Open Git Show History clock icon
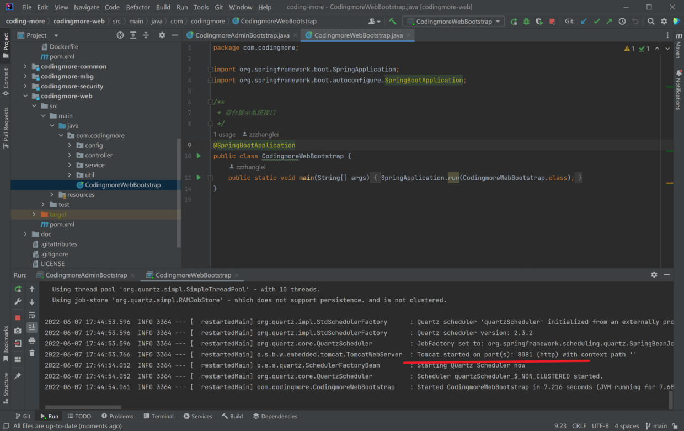This screenshot has height=431, width=684. point(622,22)
